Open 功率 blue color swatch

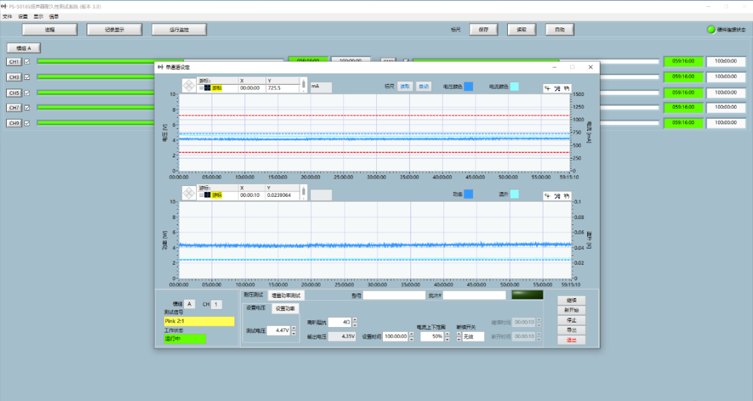click(468, 194)
